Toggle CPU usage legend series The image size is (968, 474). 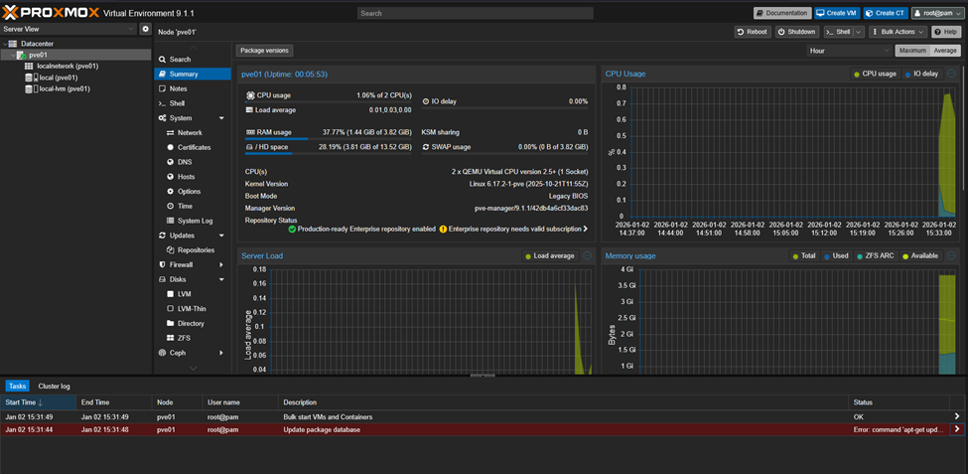[875, 74]
